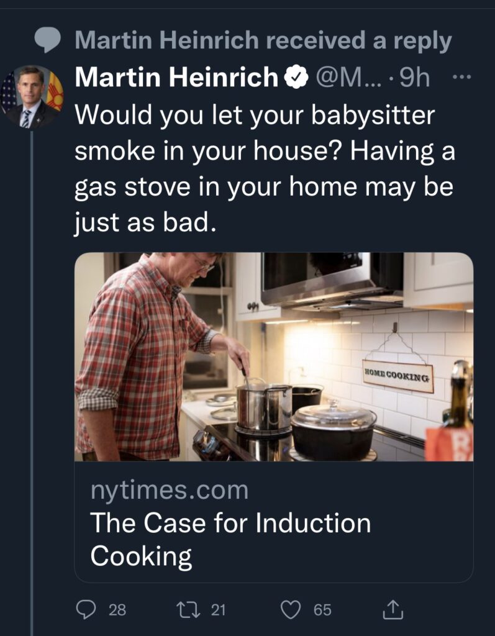495x636 pixels.
Task: Click the reply speech bubble icon below tweet
Action: point(85,610)
